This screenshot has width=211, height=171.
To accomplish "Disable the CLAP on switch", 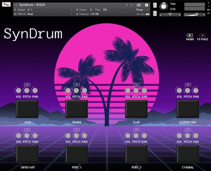I will tap(136, 84).
